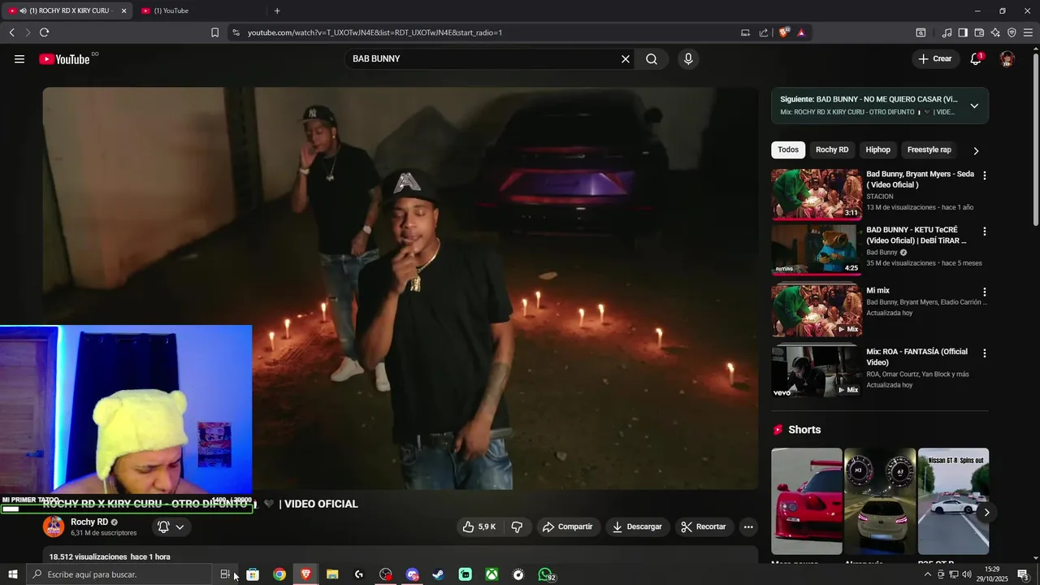
Task: Open the media control music note icon
Action: tap(947, 32)
